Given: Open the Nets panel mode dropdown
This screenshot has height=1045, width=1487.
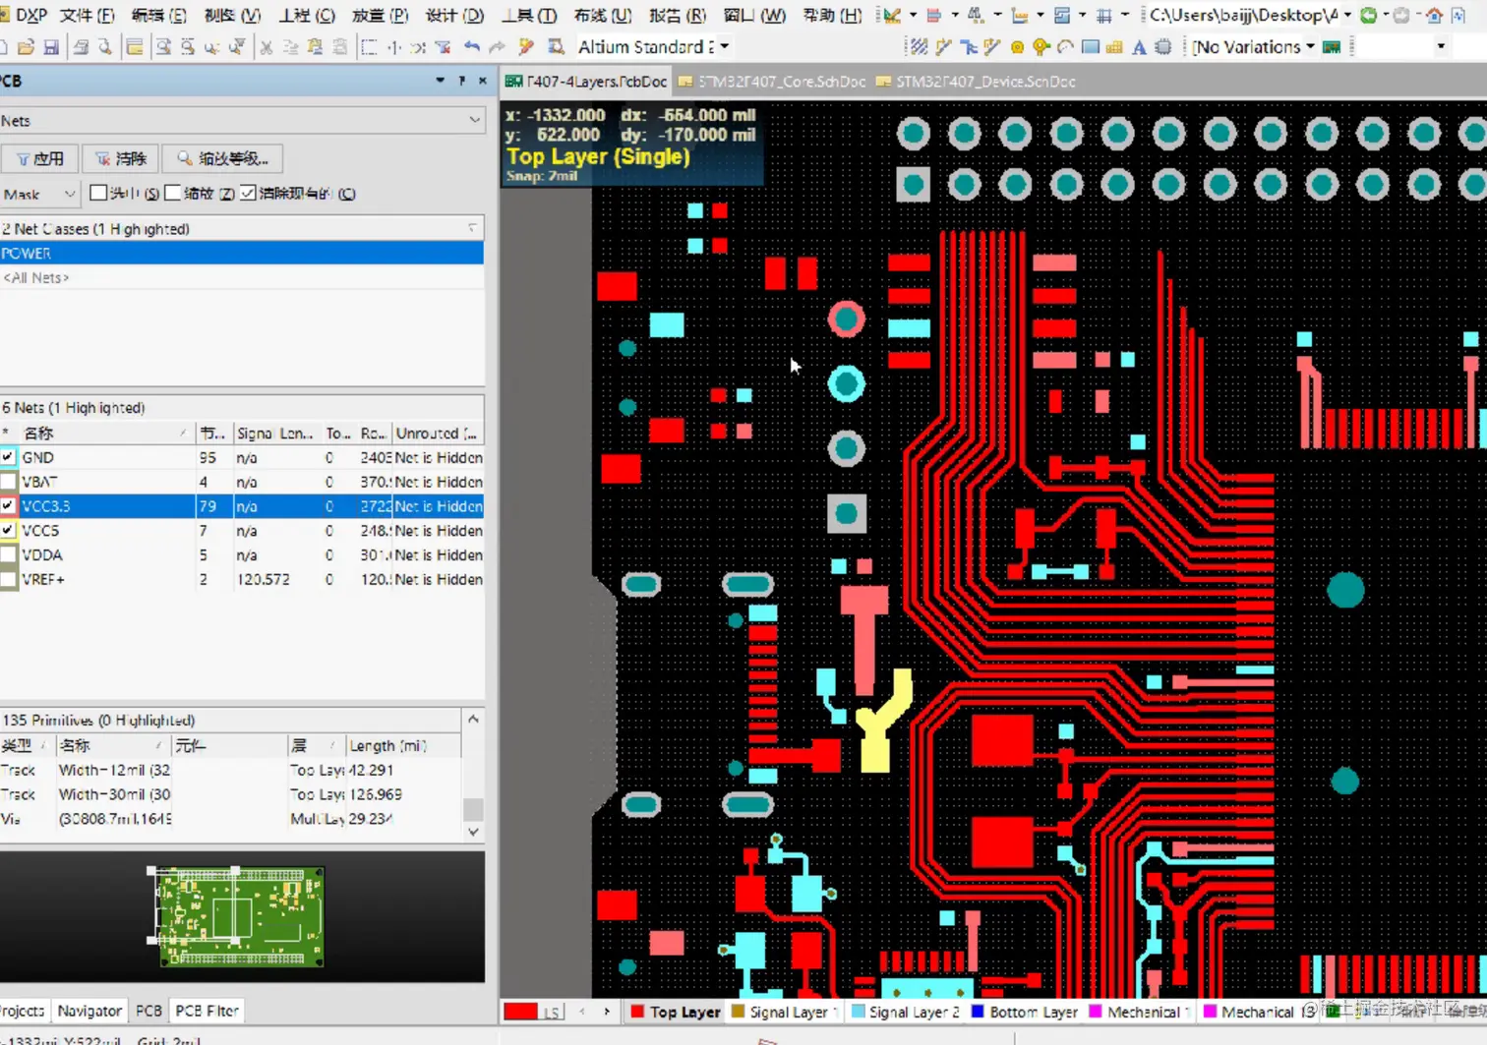Looking at the screenshot, I should (474, 121).
